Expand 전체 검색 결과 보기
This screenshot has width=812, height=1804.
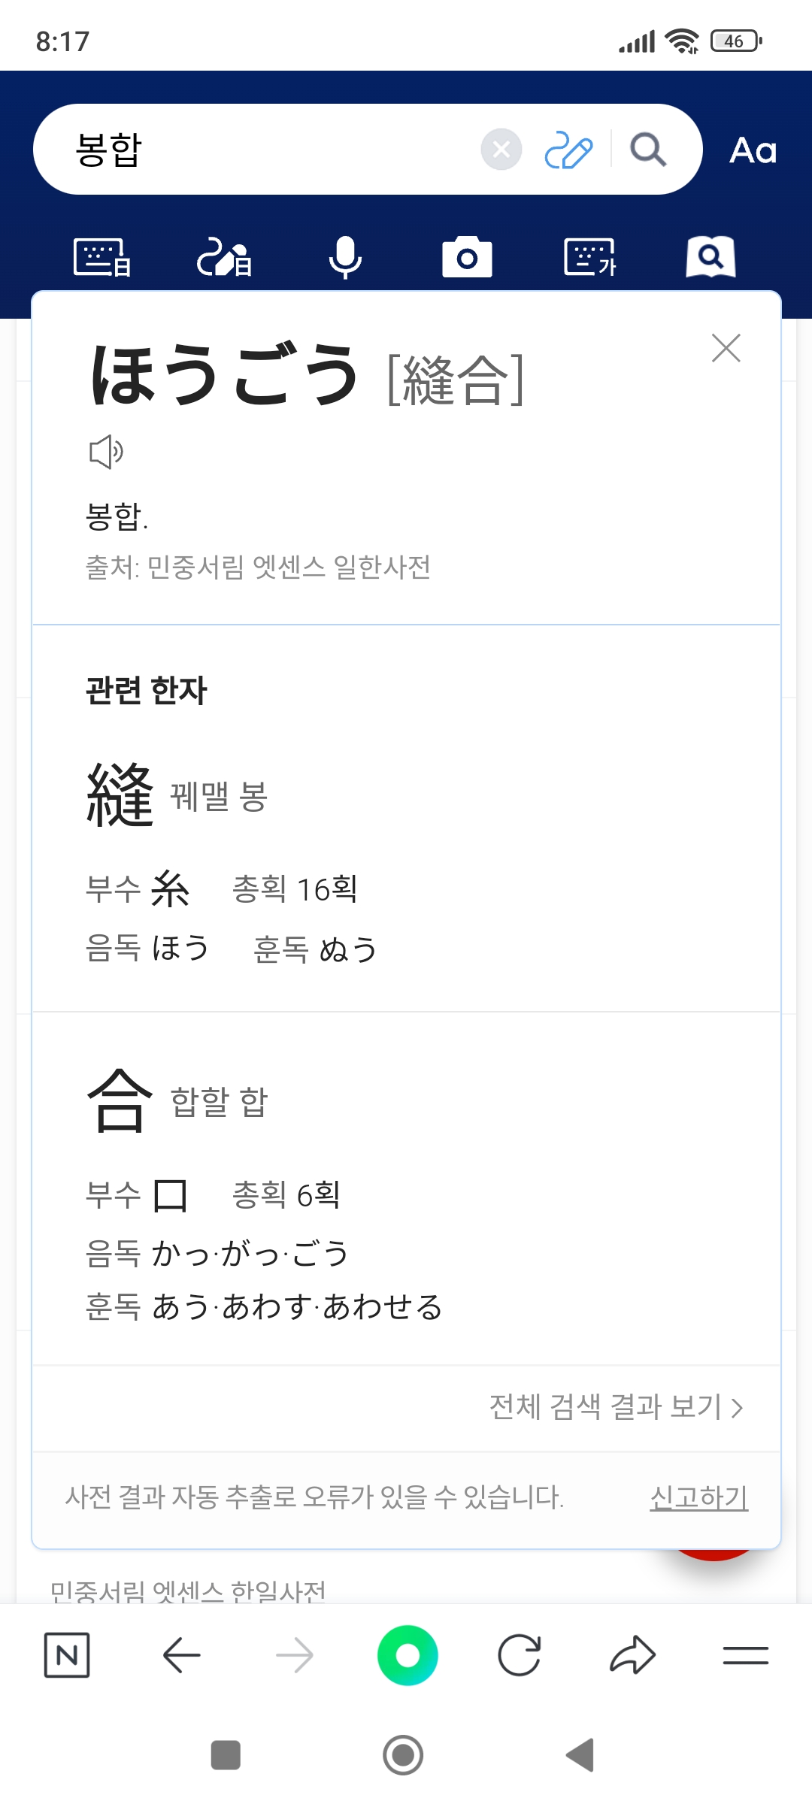click(x=616, y=1407)
